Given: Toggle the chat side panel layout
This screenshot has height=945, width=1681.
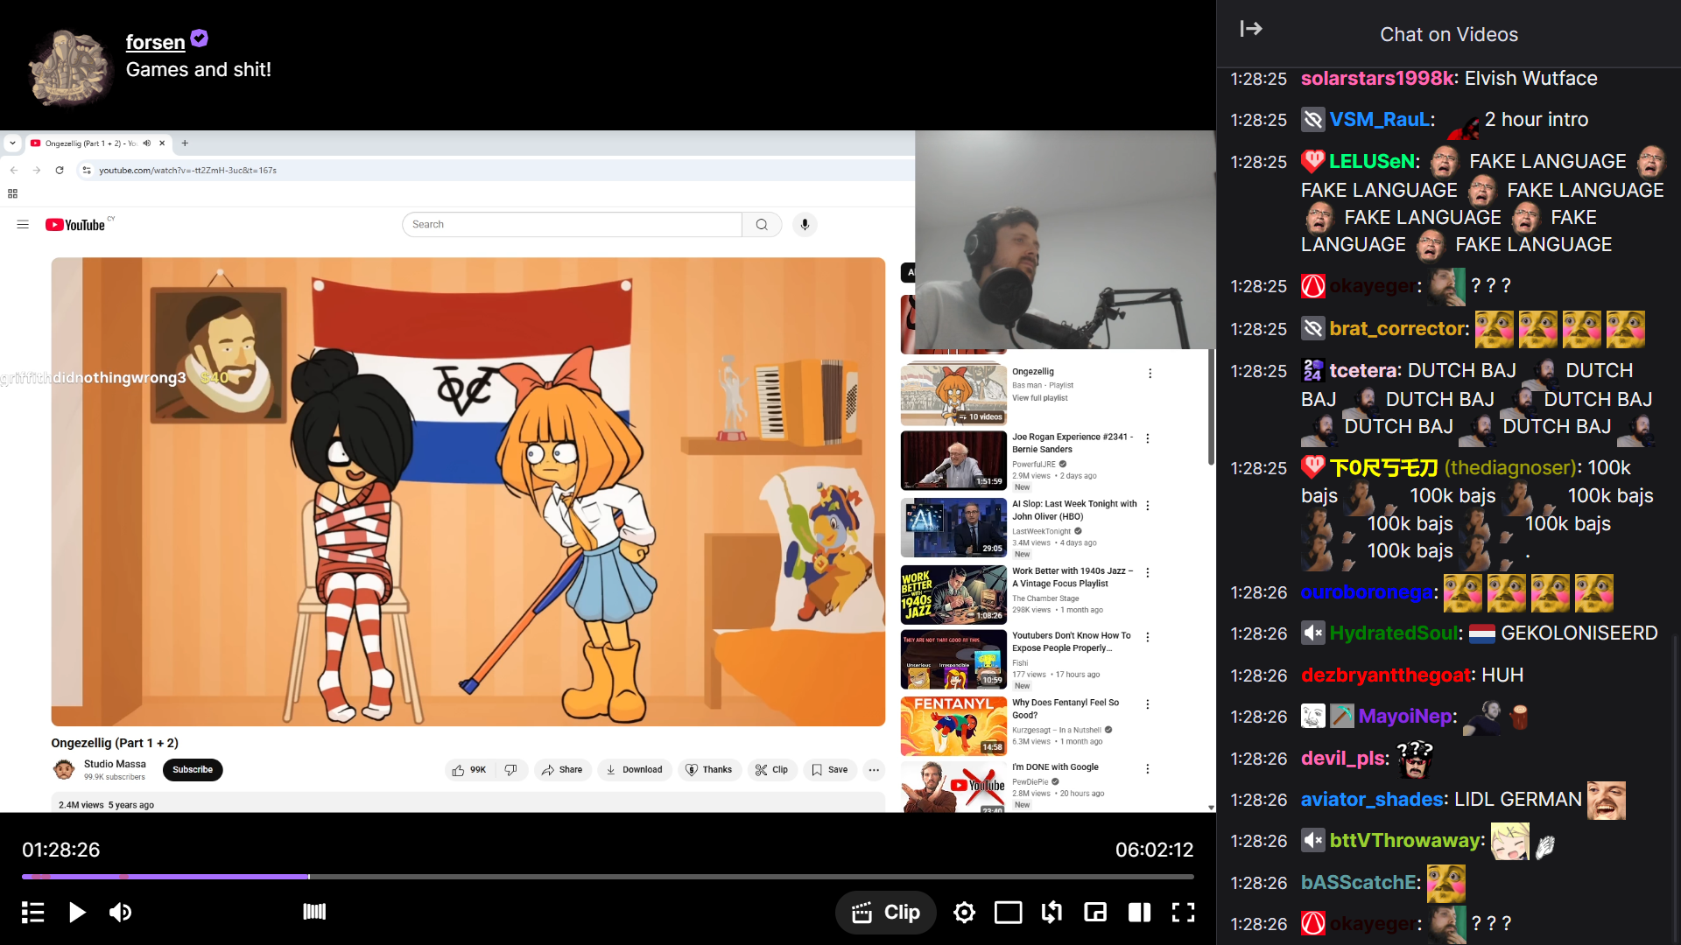Looking at the screenshot, I should pos(1139,913).
